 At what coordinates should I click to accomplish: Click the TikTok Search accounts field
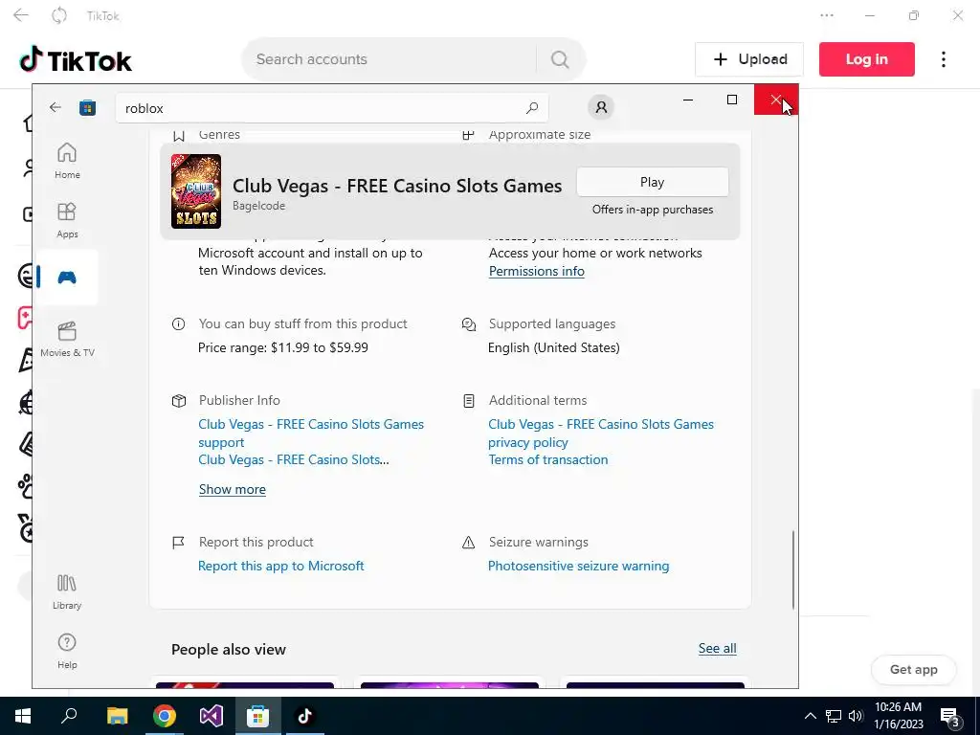tap(388, 59)
